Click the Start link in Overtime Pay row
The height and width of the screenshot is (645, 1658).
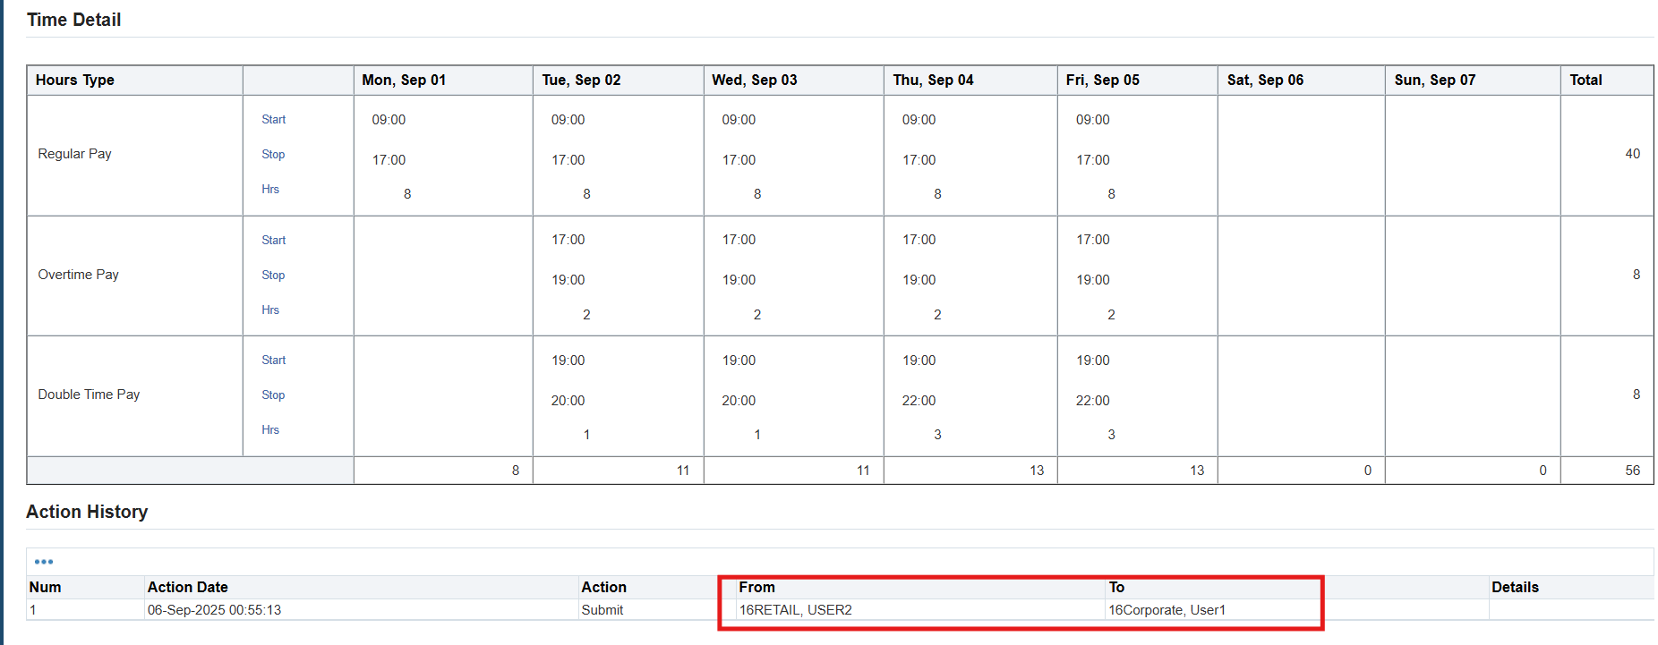[273, 241]
